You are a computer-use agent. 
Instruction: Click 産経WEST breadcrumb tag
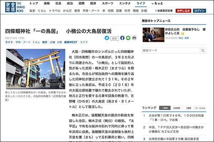pyautogui.click(x=71, y=42)
